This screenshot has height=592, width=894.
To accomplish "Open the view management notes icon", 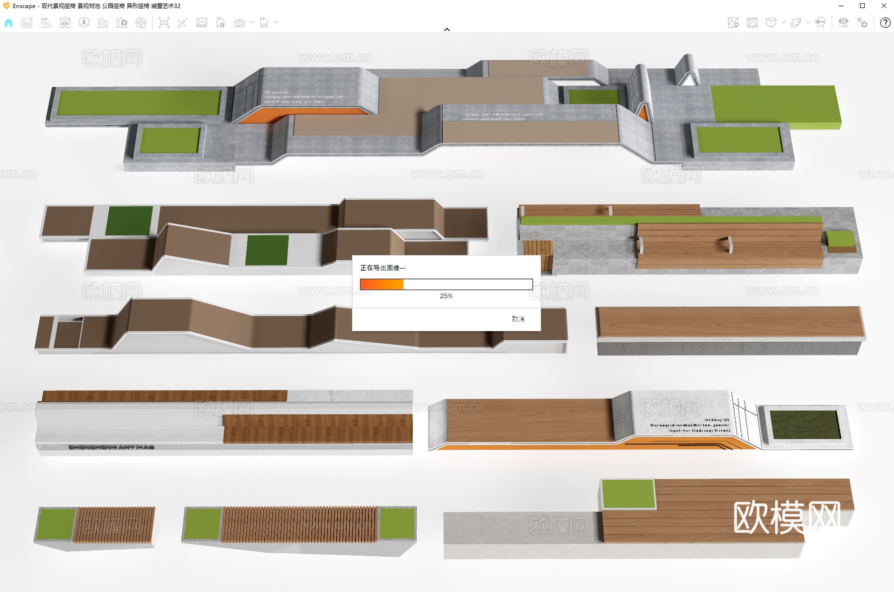I will click(x=27, y=23).
